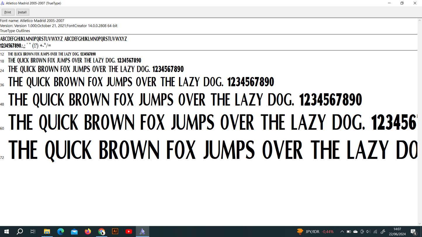Open taskbar Search
422x237 pixels.
pyautogui.click(x=20, y=231)
